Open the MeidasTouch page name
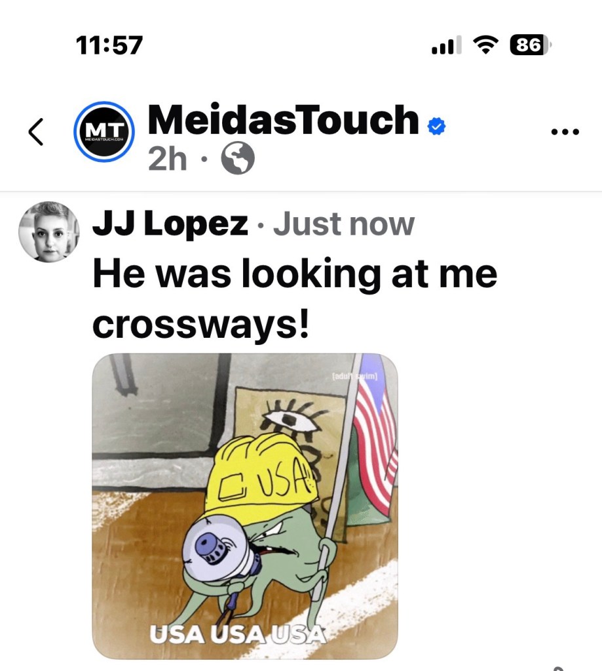602x671 pixels. [x=283, y=120]
